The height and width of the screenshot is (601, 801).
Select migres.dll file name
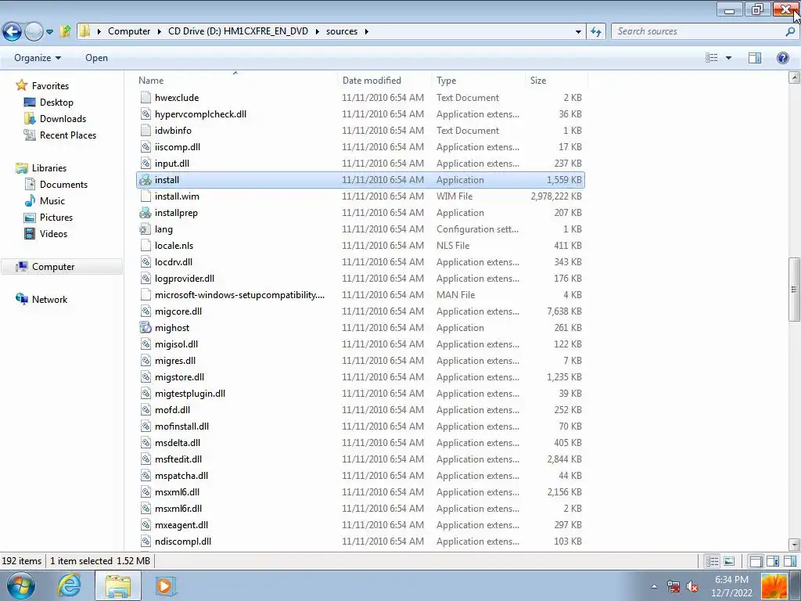pos(175,361)
